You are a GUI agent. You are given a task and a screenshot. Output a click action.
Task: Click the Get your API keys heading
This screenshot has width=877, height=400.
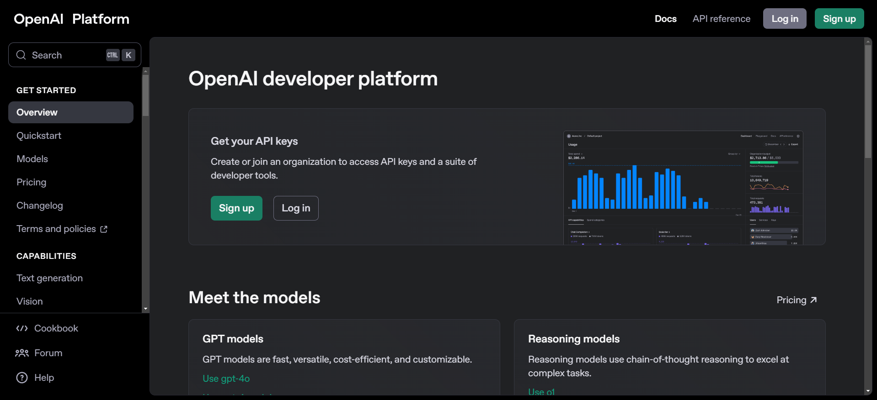coord(254,141)
